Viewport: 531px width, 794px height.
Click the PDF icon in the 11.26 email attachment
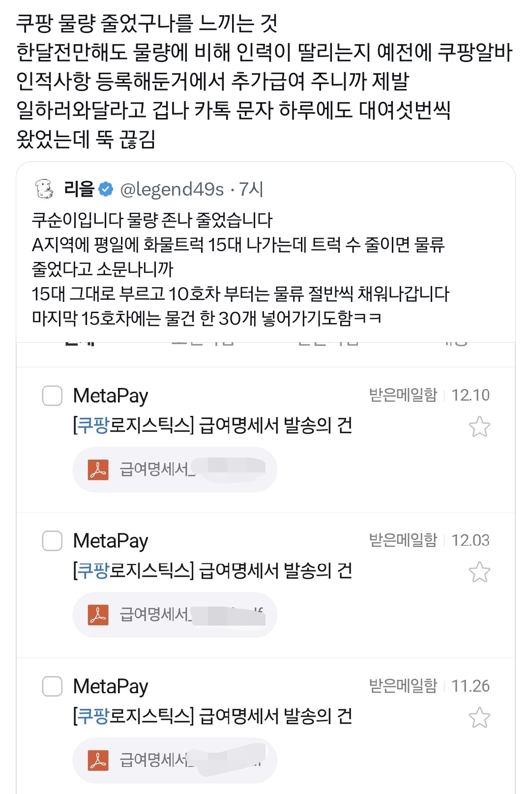pos(98,761)
